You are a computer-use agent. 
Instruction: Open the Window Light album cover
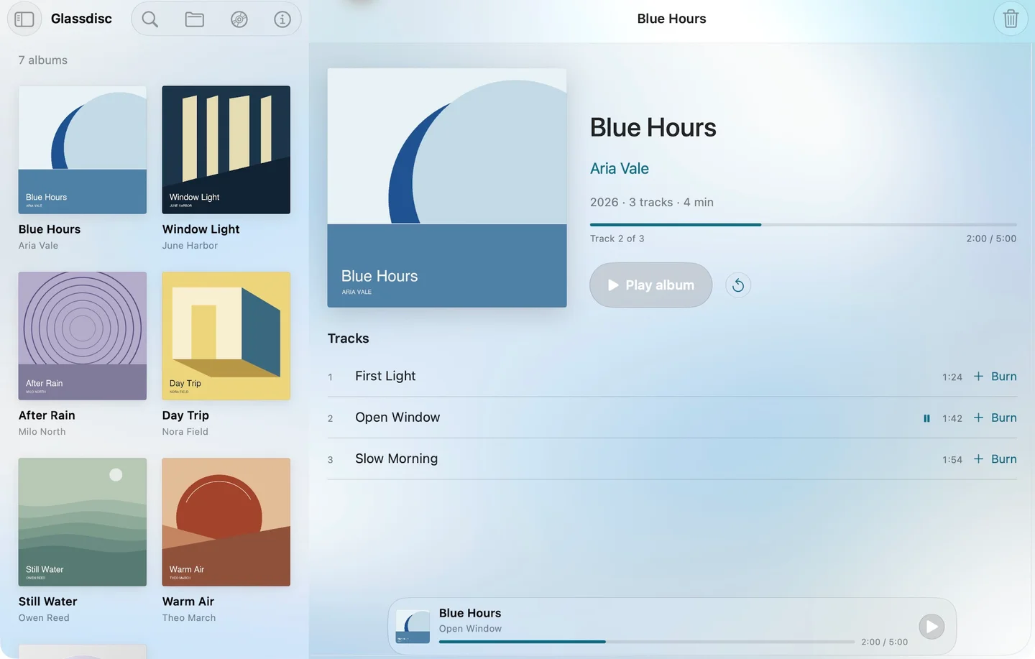pyautogui.click(x=226, y=150)
